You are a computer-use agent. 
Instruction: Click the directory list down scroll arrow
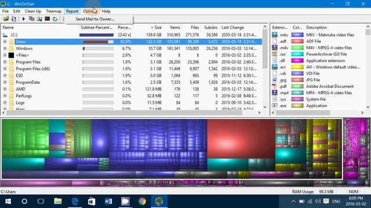click(x=265, y=107)
